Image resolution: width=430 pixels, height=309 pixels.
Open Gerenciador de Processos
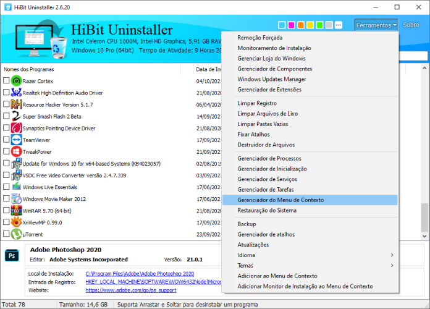310,159
